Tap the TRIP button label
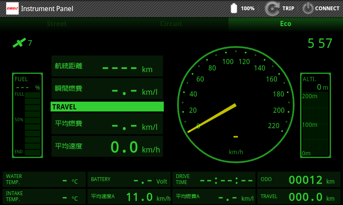Screen dimensions: 343x205 click(x=288, y=9)
